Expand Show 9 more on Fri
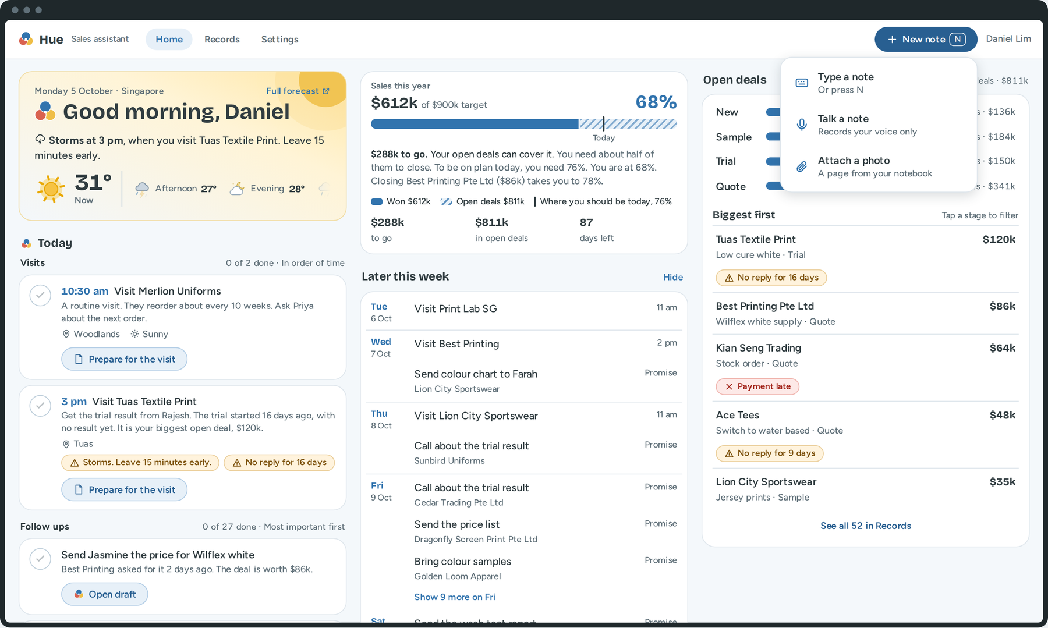1048x628 pixels. (455, 597)
